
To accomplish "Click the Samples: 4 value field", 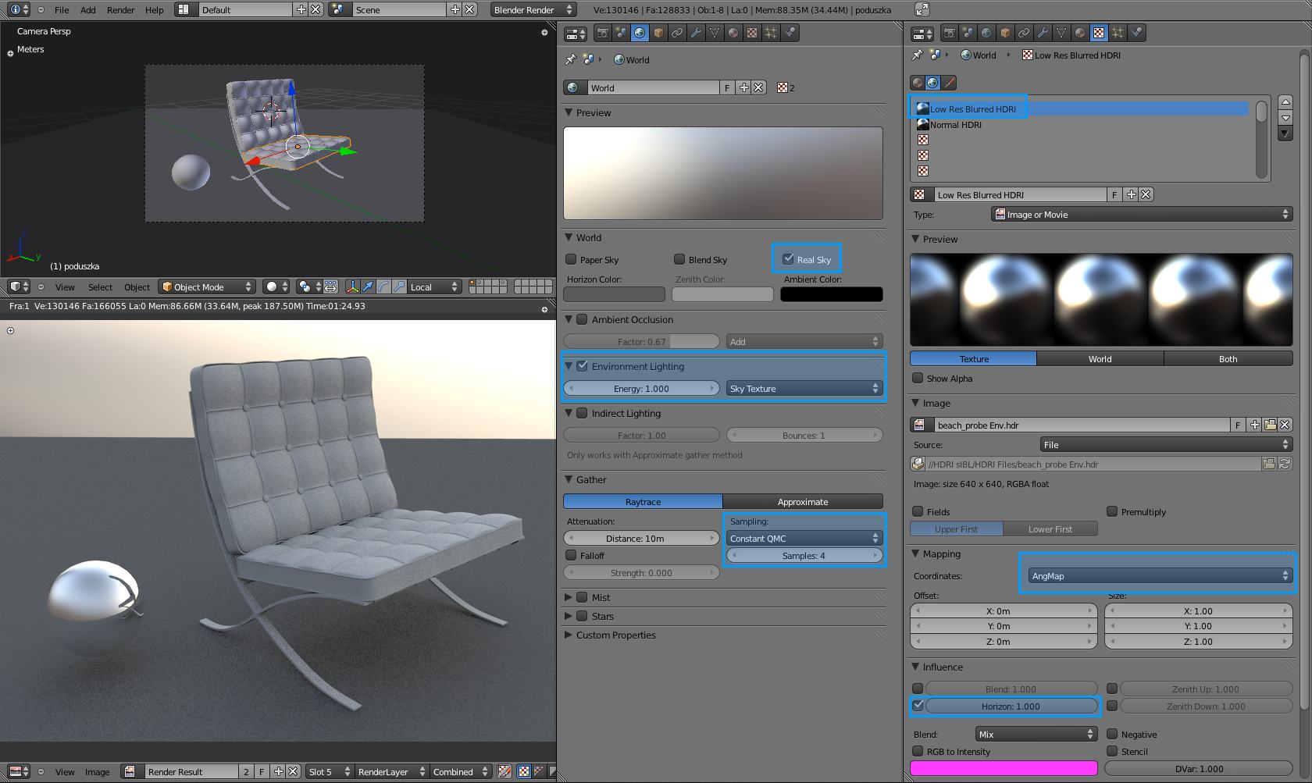I will [804, 555].
